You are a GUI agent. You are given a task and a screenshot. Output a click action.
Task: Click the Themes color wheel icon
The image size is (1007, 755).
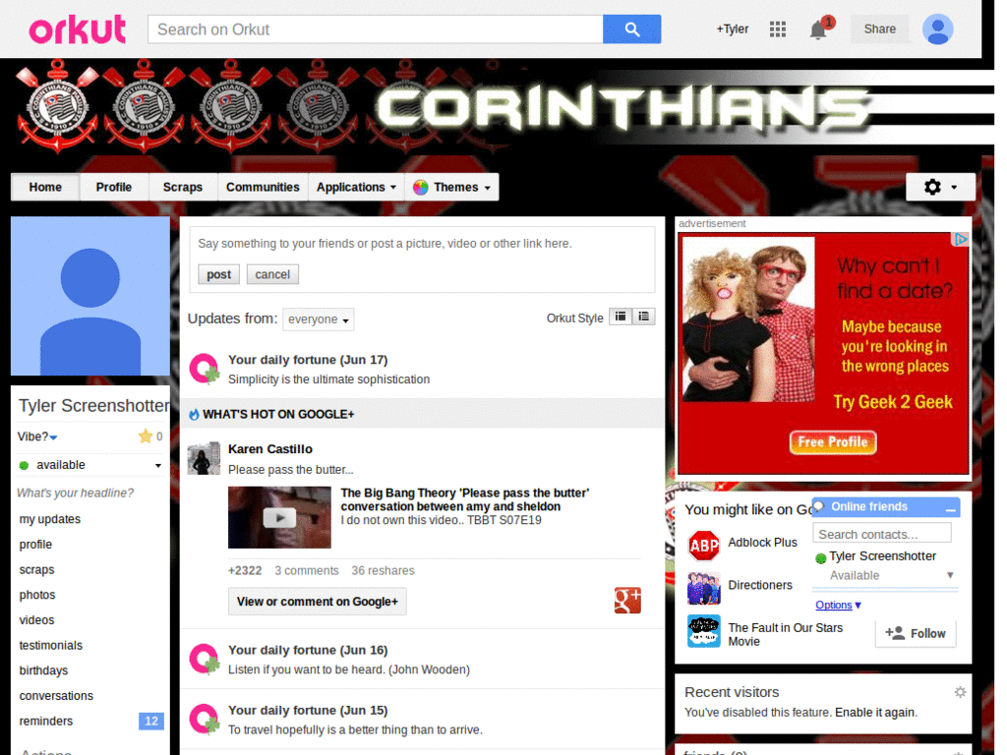pyautogui.click(x=421, y=188)
